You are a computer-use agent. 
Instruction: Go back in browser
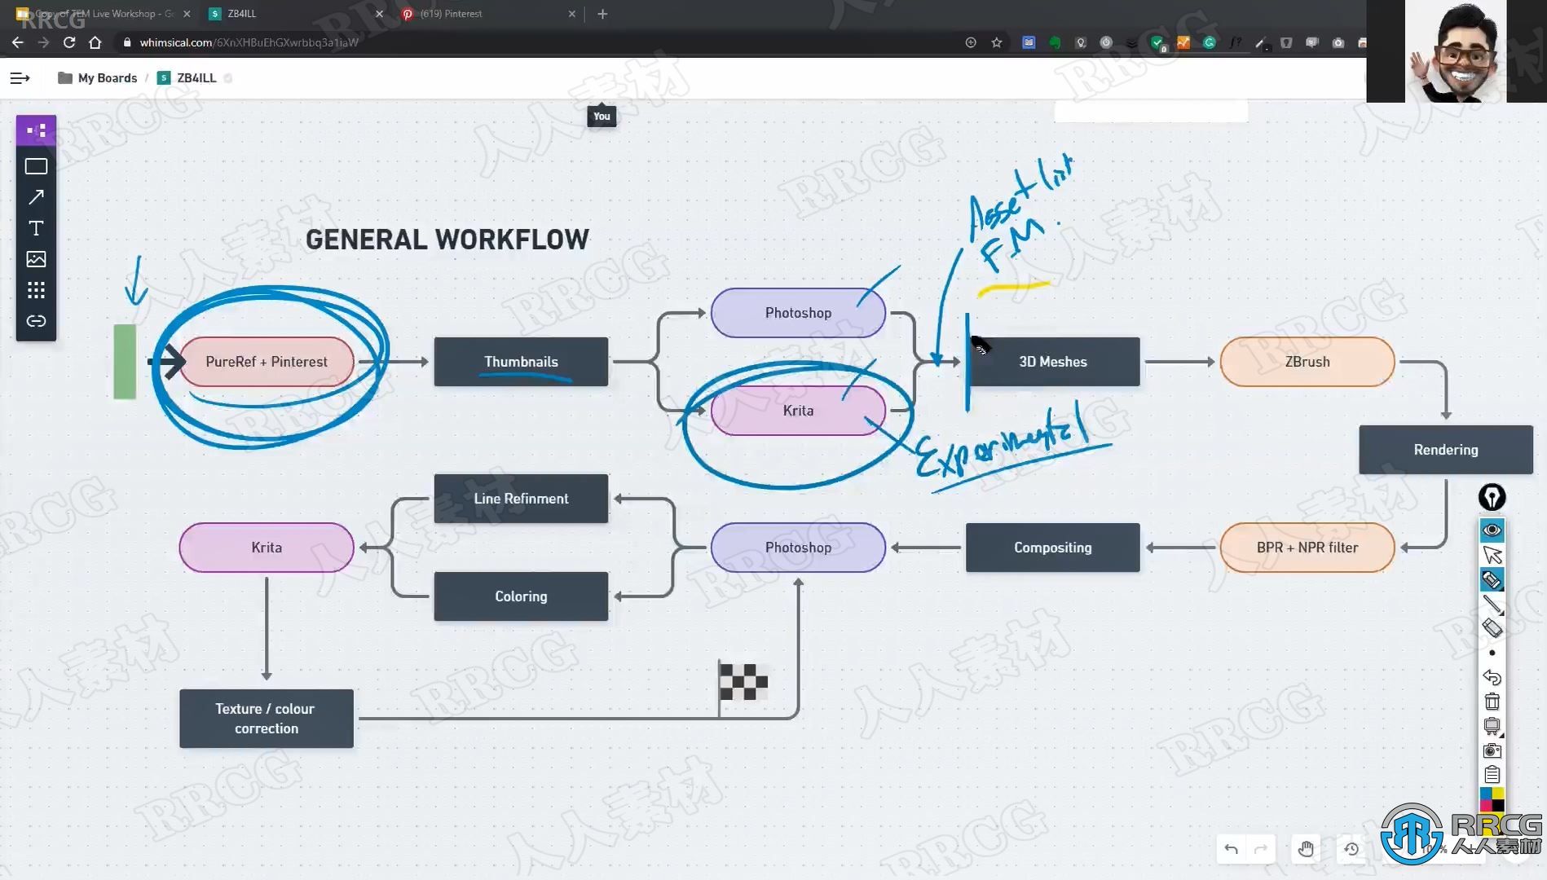tap(18, 42)
